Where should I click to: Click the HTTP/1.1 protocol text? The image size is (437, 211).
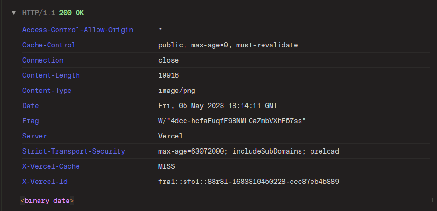(39, 13)
